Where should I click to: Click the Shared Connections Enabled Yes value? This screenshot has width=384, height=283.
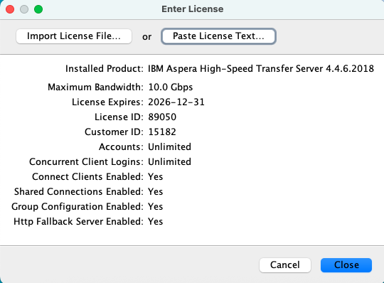click(156, 192)
